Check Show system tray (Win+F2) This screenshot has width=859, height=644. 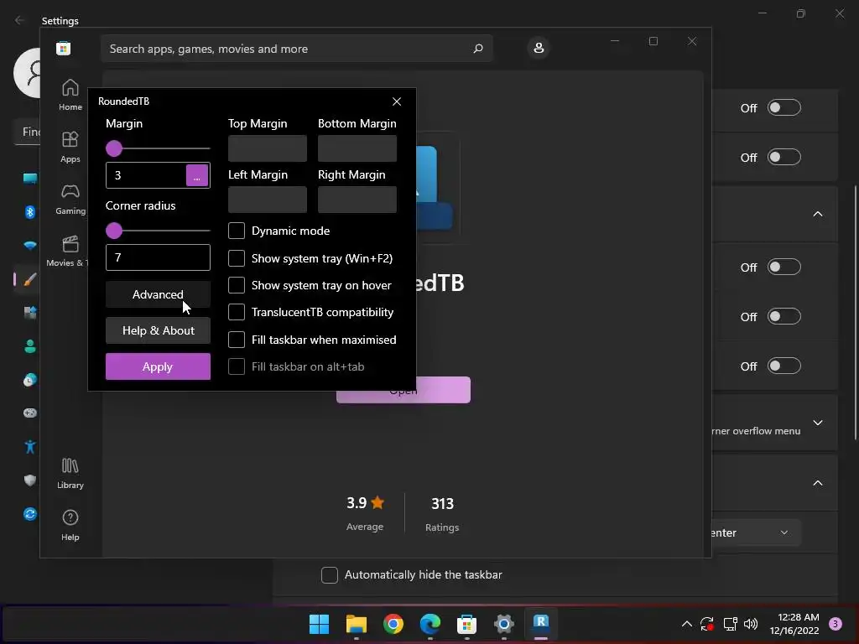[236, 258]
